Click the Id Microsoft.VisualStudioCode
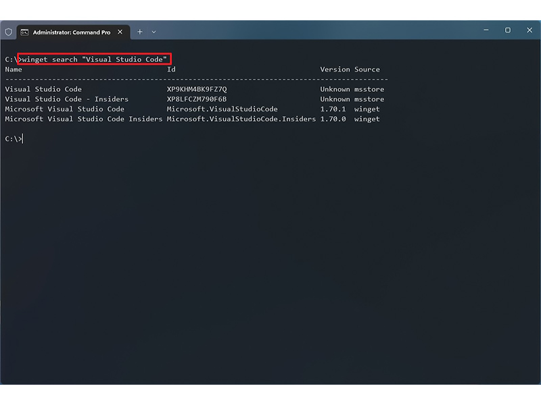This screenshot has width=541, height=405. (222, 109)
